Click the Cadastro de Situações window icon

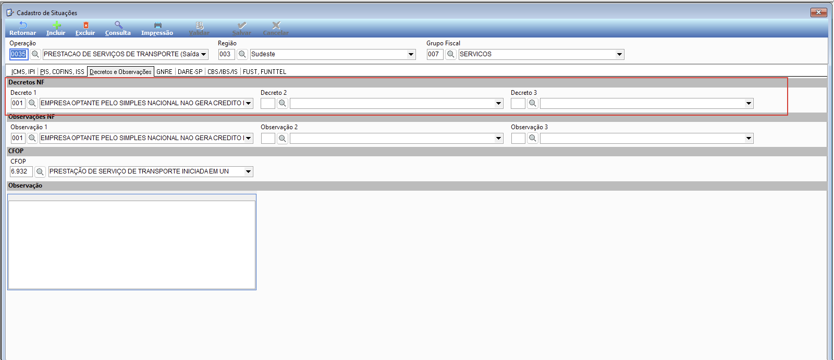tap(10, 13)
